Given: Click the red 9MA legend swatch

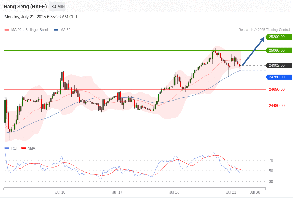Looking at the screenshot, I should pos(23,148).
